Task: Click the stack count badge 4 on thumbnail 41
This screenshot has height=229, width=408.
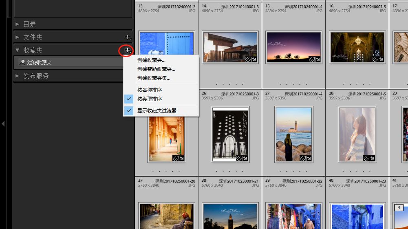Action: click(399, 208)
